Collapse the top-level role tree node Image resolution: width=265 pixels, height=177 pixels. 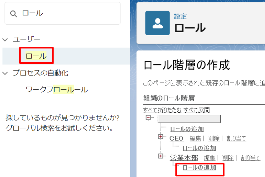coord(148,117)
